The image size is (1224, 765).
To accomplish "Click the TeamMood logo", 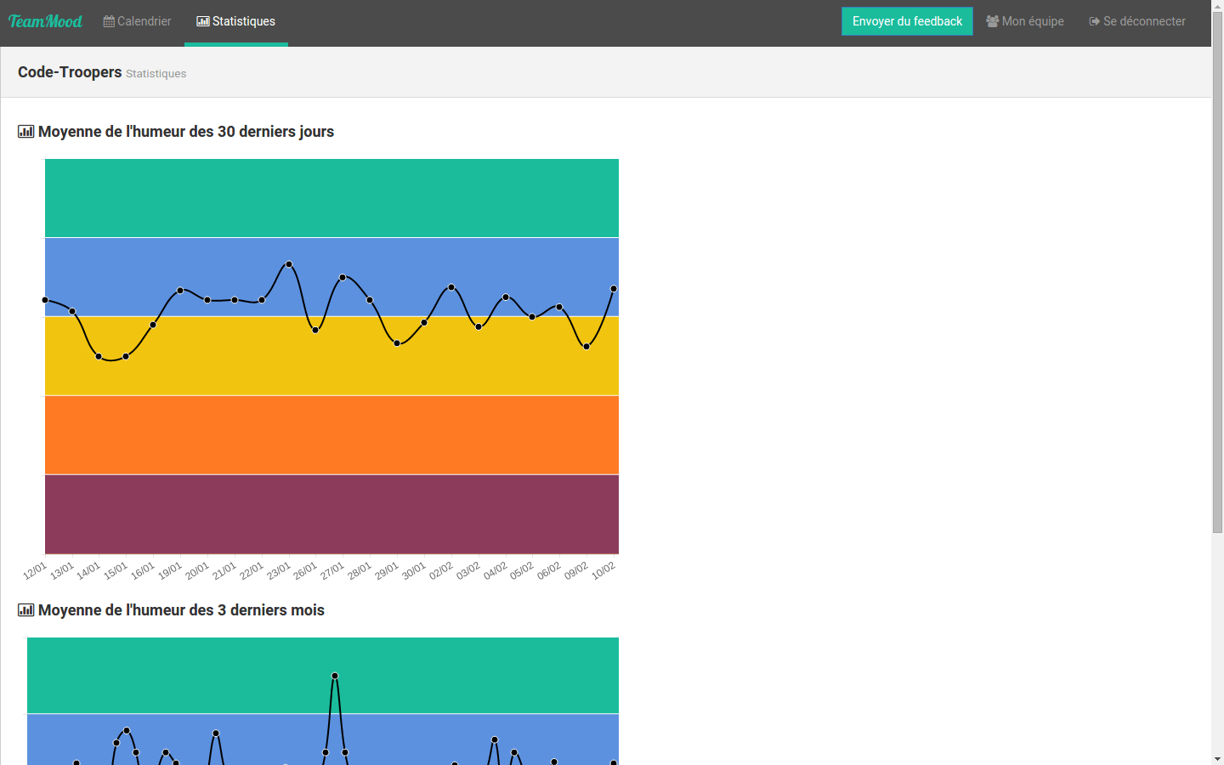I will 45,21.
